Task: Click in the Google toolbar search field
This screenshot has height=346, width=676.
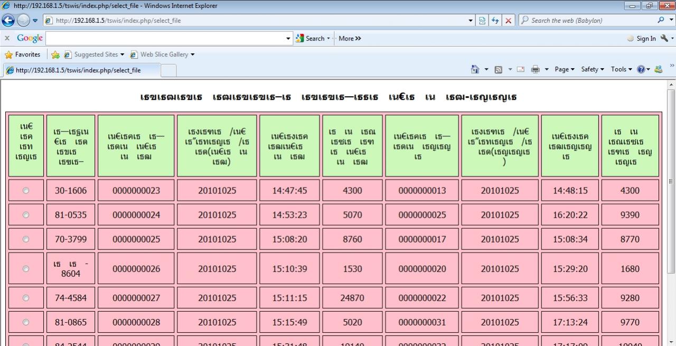Action: click(x=165, y=39)
